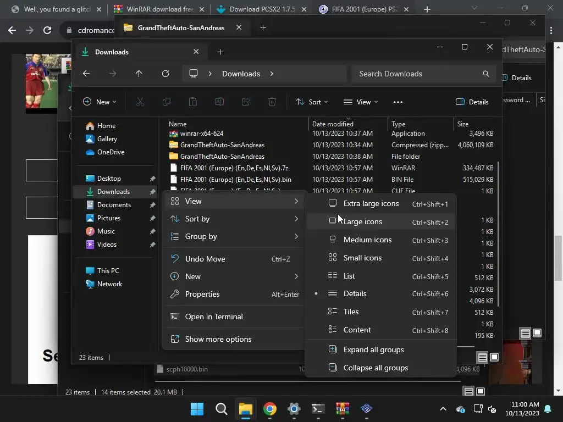Switch to large thumbnails view in status bar

(494, 357)
